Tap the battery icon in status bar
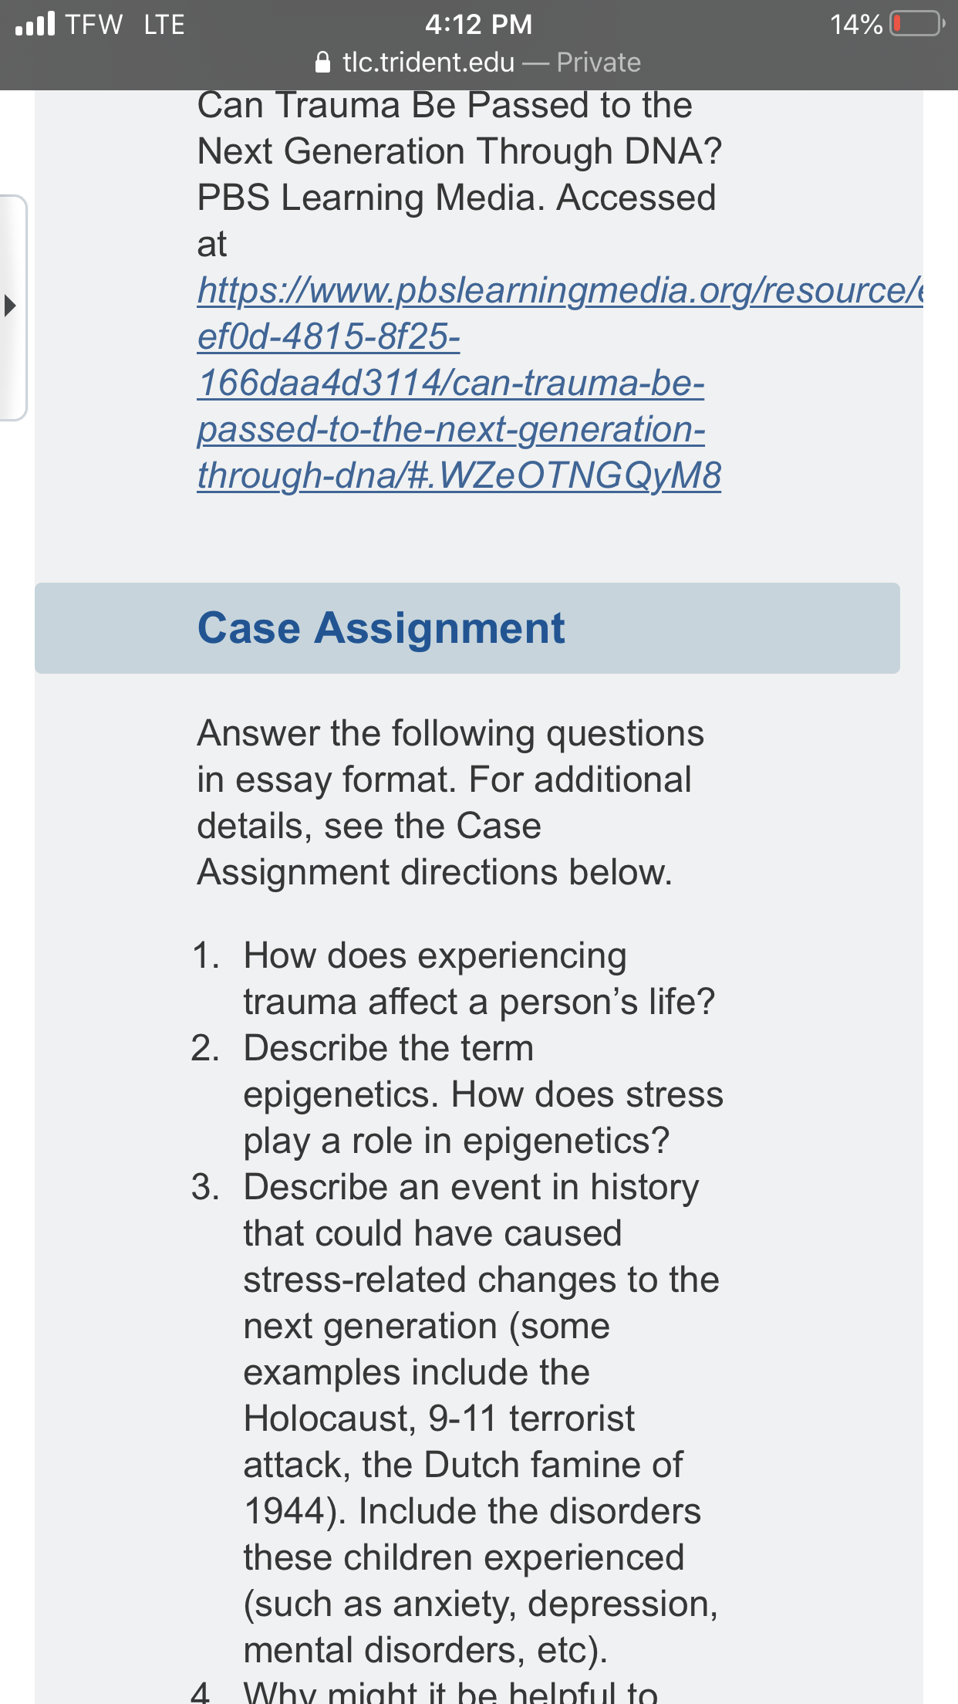This screenshot has width=958, height=1704. 918,24
